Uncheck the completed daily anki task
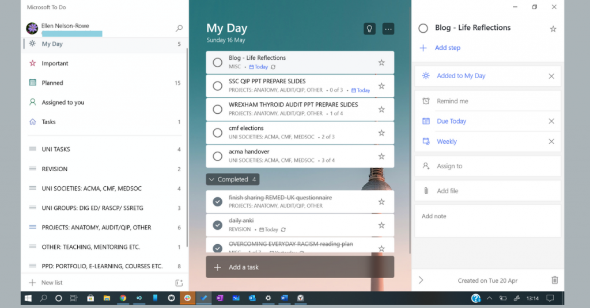The image size is (590, 308). point(217,225)
